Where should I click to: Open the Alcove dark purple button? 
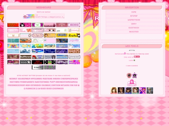62,51
